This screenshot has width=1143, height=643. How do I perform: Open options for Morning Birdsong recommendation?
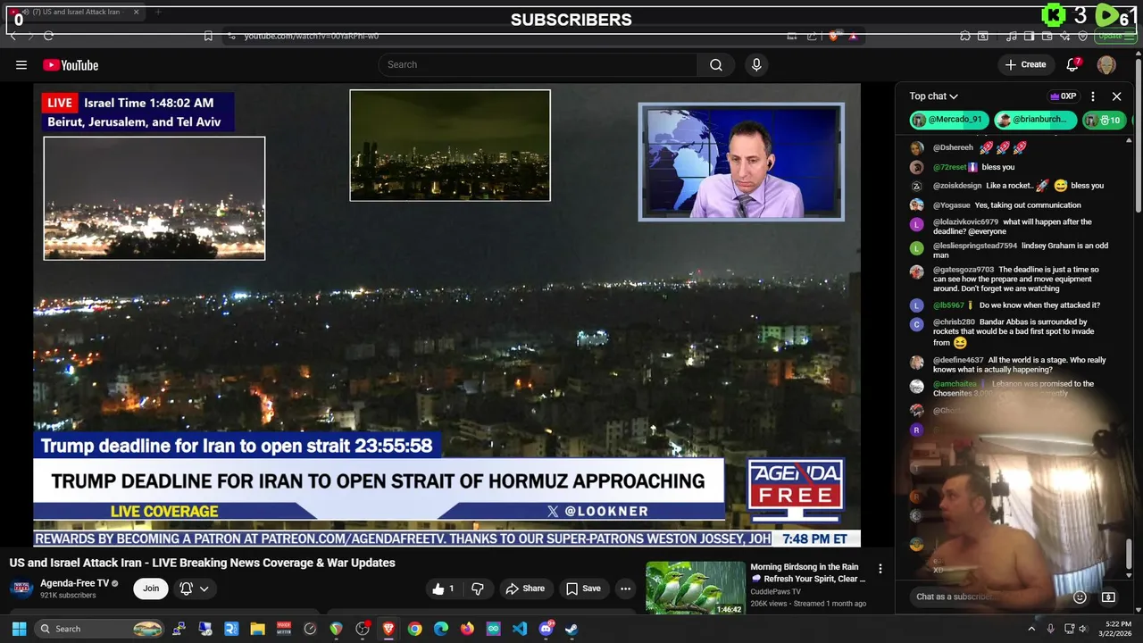click(880, 569)
